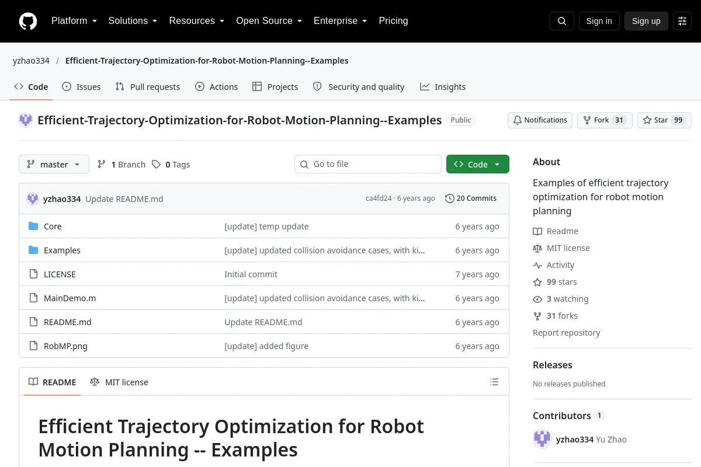Open the MainDemo.m file name link
Image resolution: width=701 pixels, height=467 pixels.
70,298
